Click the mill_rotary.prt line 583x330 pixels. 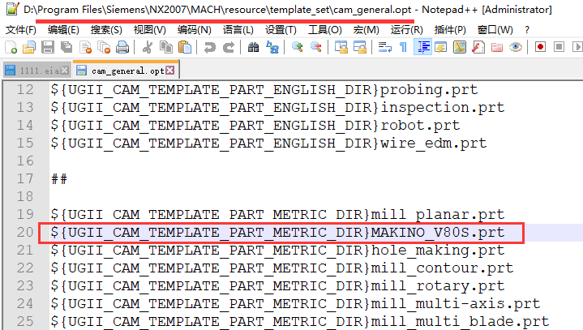pyautogui.click(x=277, y=285)
